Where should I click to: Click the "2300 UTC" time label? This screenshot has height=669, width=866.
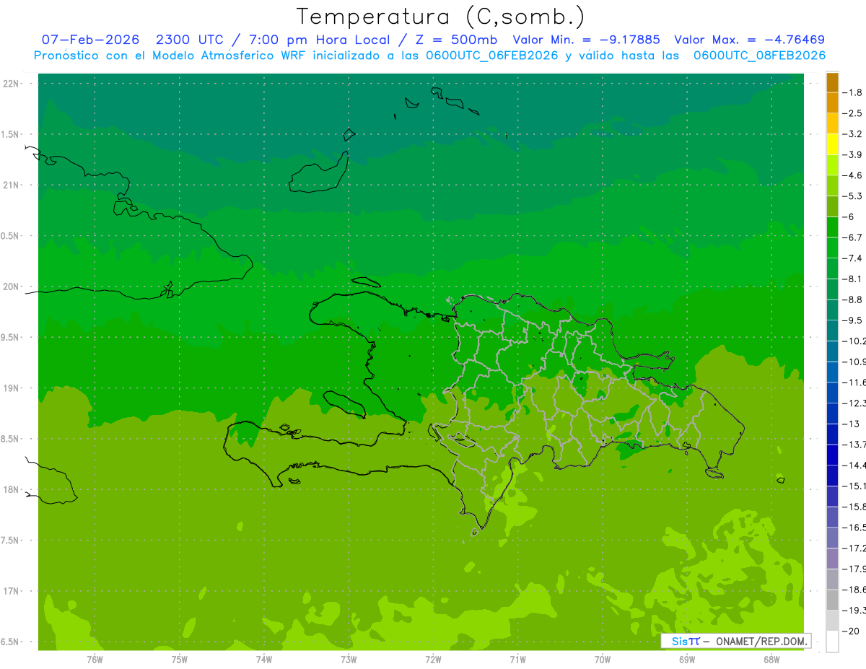[191, 40]
